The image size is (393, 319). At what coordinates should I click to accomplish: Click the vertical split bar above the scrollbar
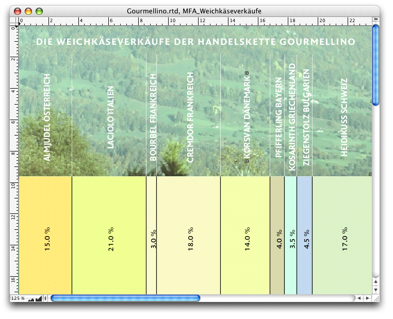[375, 20]
